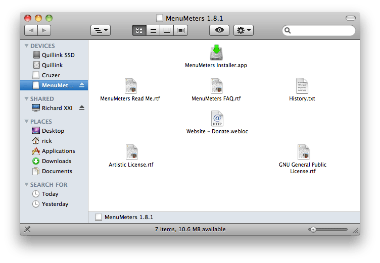The width and height of the screenshot is (380, 263).
Task: Click the MenuMeters FAQ.rtf file name
Action: tap(216, 98)
